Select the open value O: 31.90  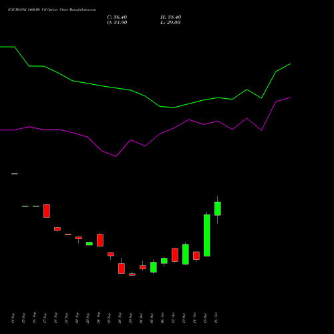[117, 23]
